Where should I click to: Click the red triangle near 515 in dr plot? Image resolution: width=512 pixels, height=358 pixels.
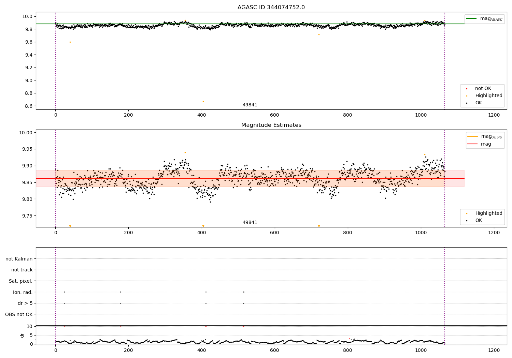(243, 326)
